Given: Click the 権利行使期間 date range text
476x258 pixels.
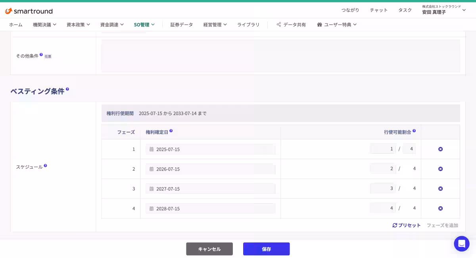Looking at the screenshot, I should [x=173, y=114].
